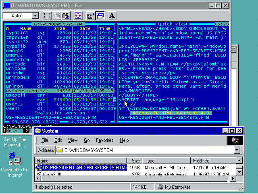Viewport: 258px width, 194px height.
Task: Open the Auto font size dropdown
Action: (35, 16)
